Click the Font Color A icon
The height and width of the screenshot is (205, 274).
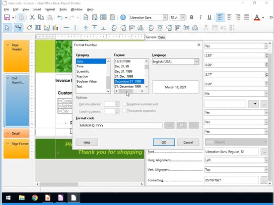[257, 17]
